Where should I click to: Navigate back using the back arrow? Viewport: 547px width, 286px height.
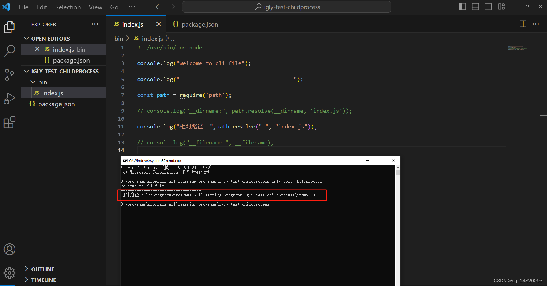click(159, 7)
